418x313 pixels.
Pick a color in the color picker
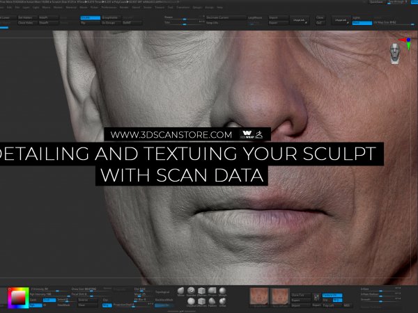coord(18,298)
